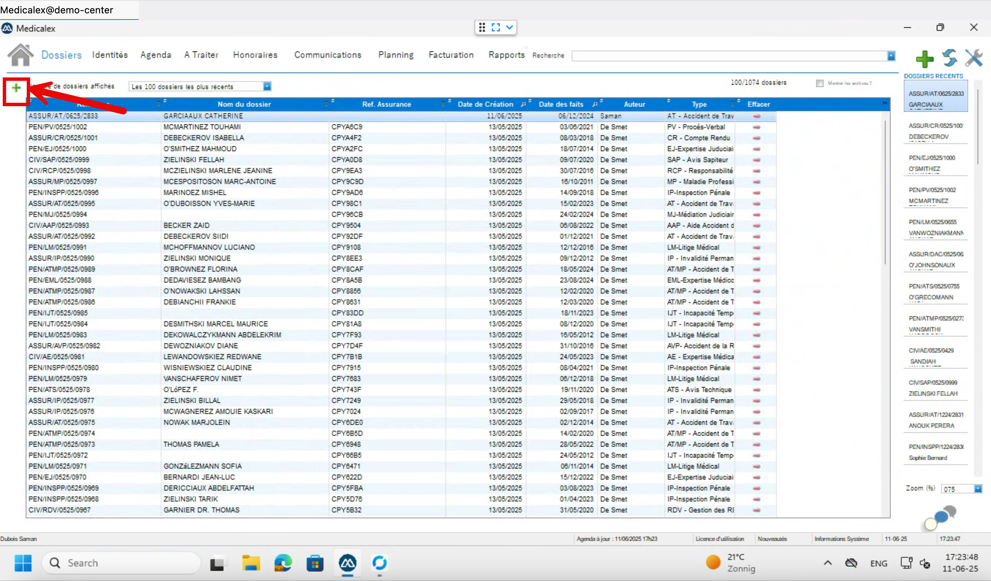This screenshot has height=581, width=991.
Task: Open the wrench and screwdriver settings icon
Action: coord(974,58)
